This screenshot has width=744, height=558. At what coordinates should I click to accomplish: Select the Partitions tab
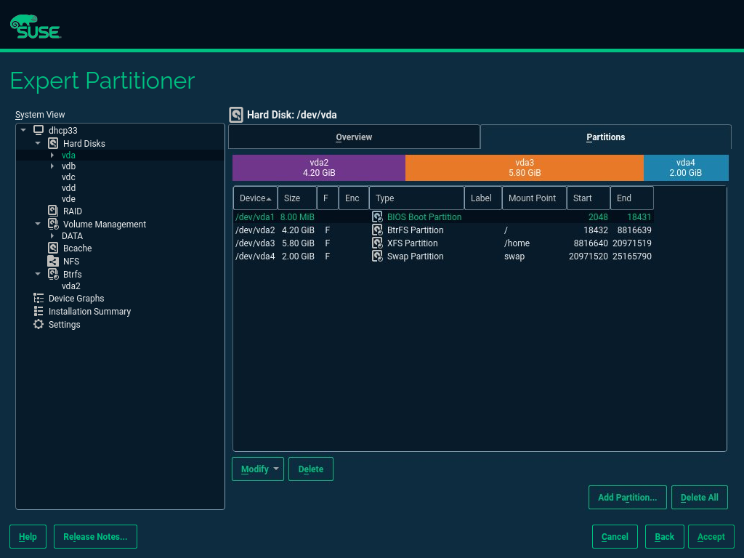[605, 137]
